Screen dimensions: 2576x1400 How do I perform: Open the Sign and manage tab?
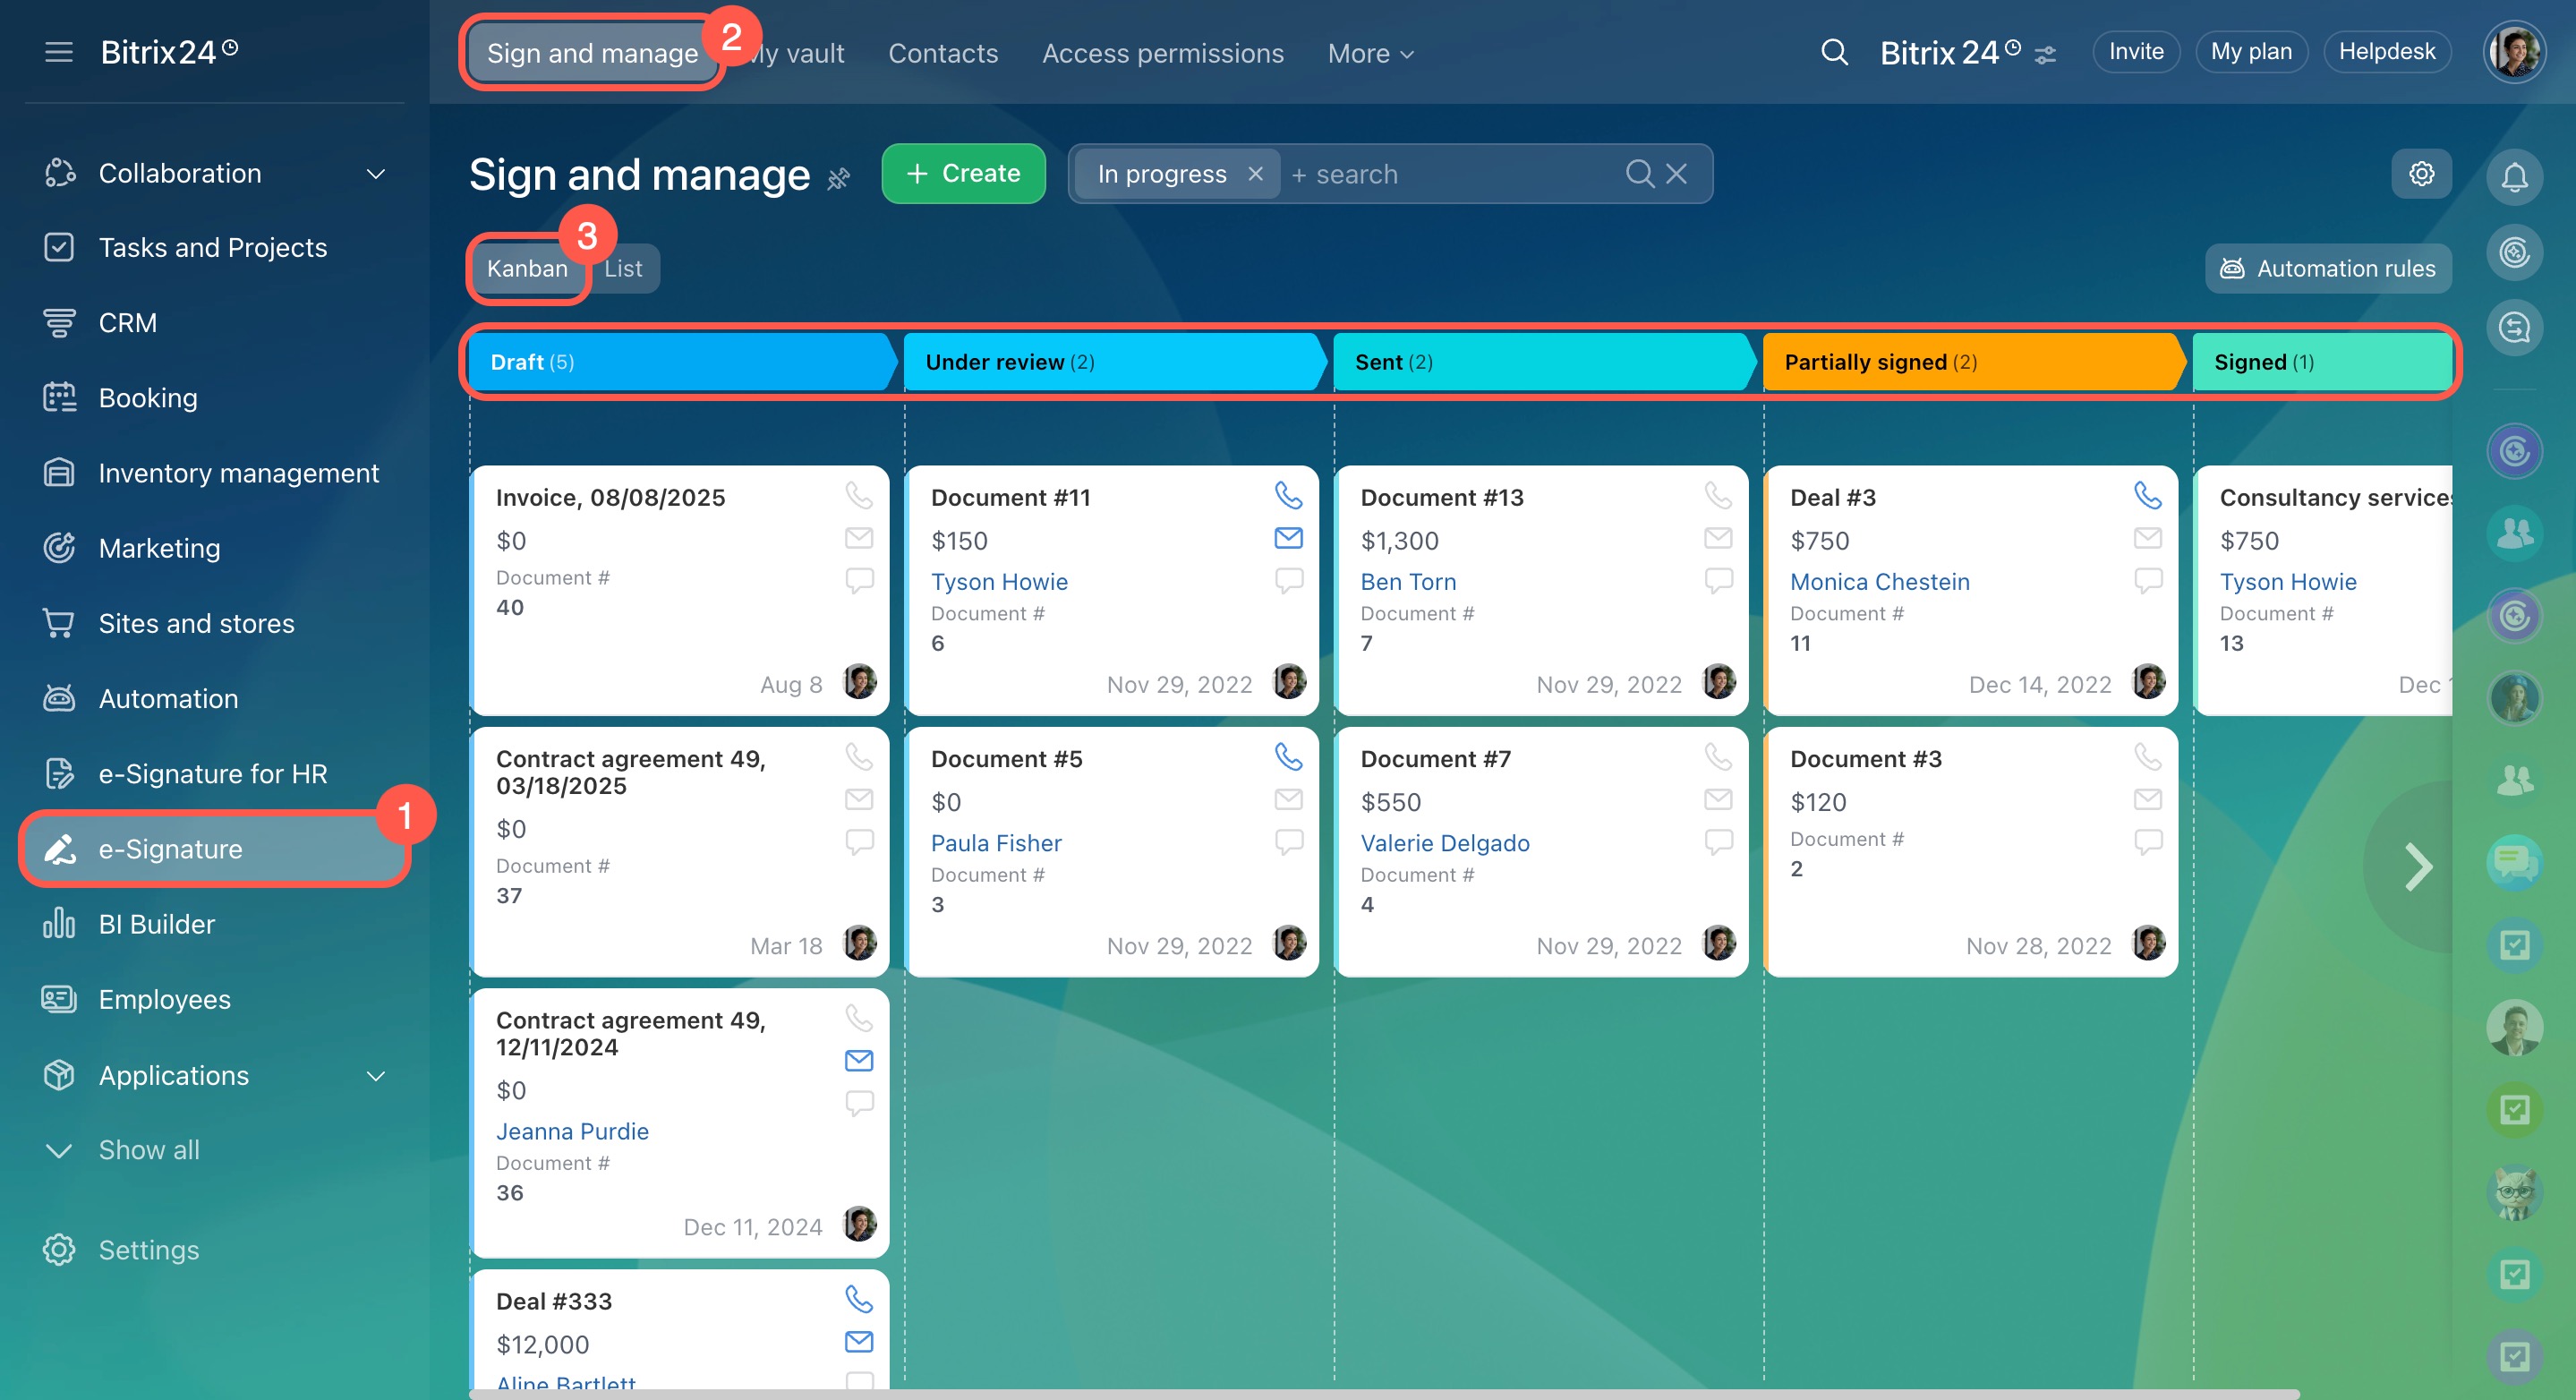592,53
